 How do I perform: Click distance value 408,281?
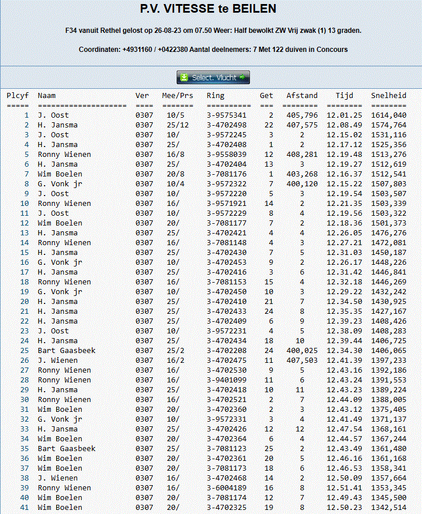coord(302,155)
